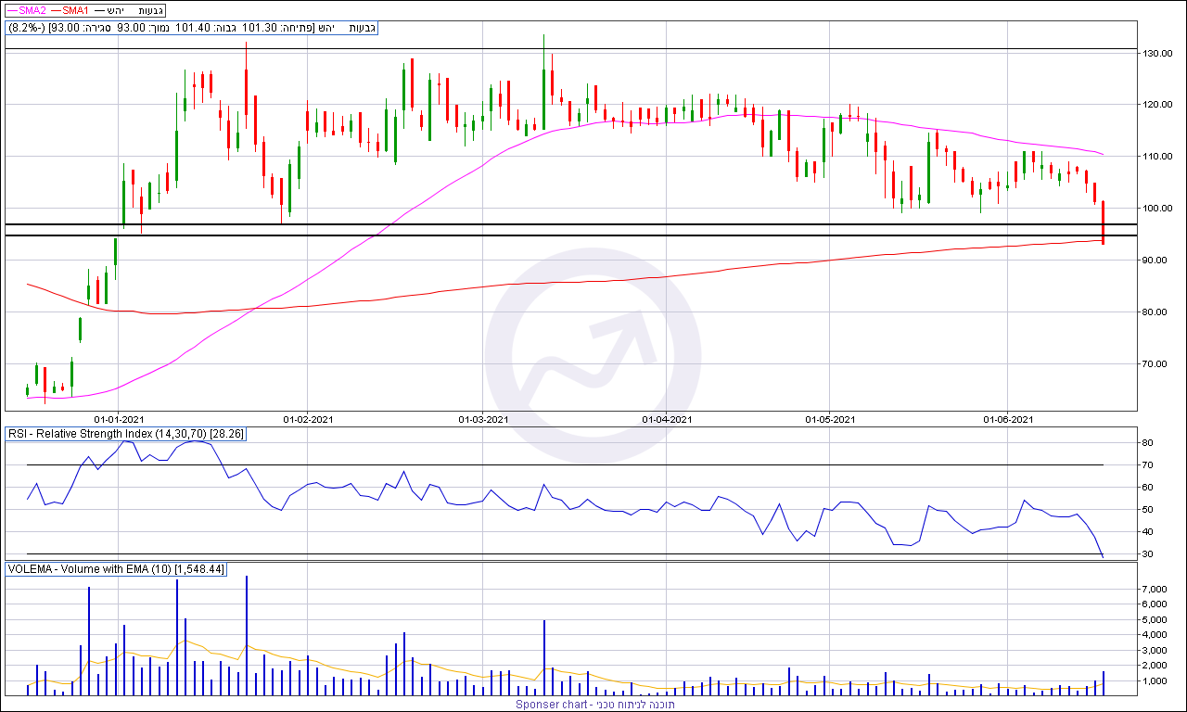Click the 70 label on RSI axis
1187x712 pixels.
pos(1147,465)
